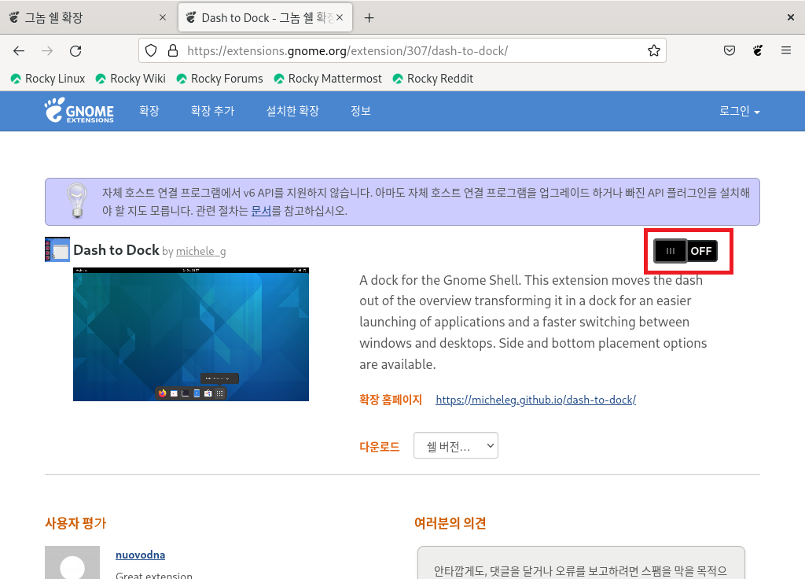This screenshot has height=579, width=805.
Task: Open Rocky Wiki bookmark
Action: pos(130,79)
